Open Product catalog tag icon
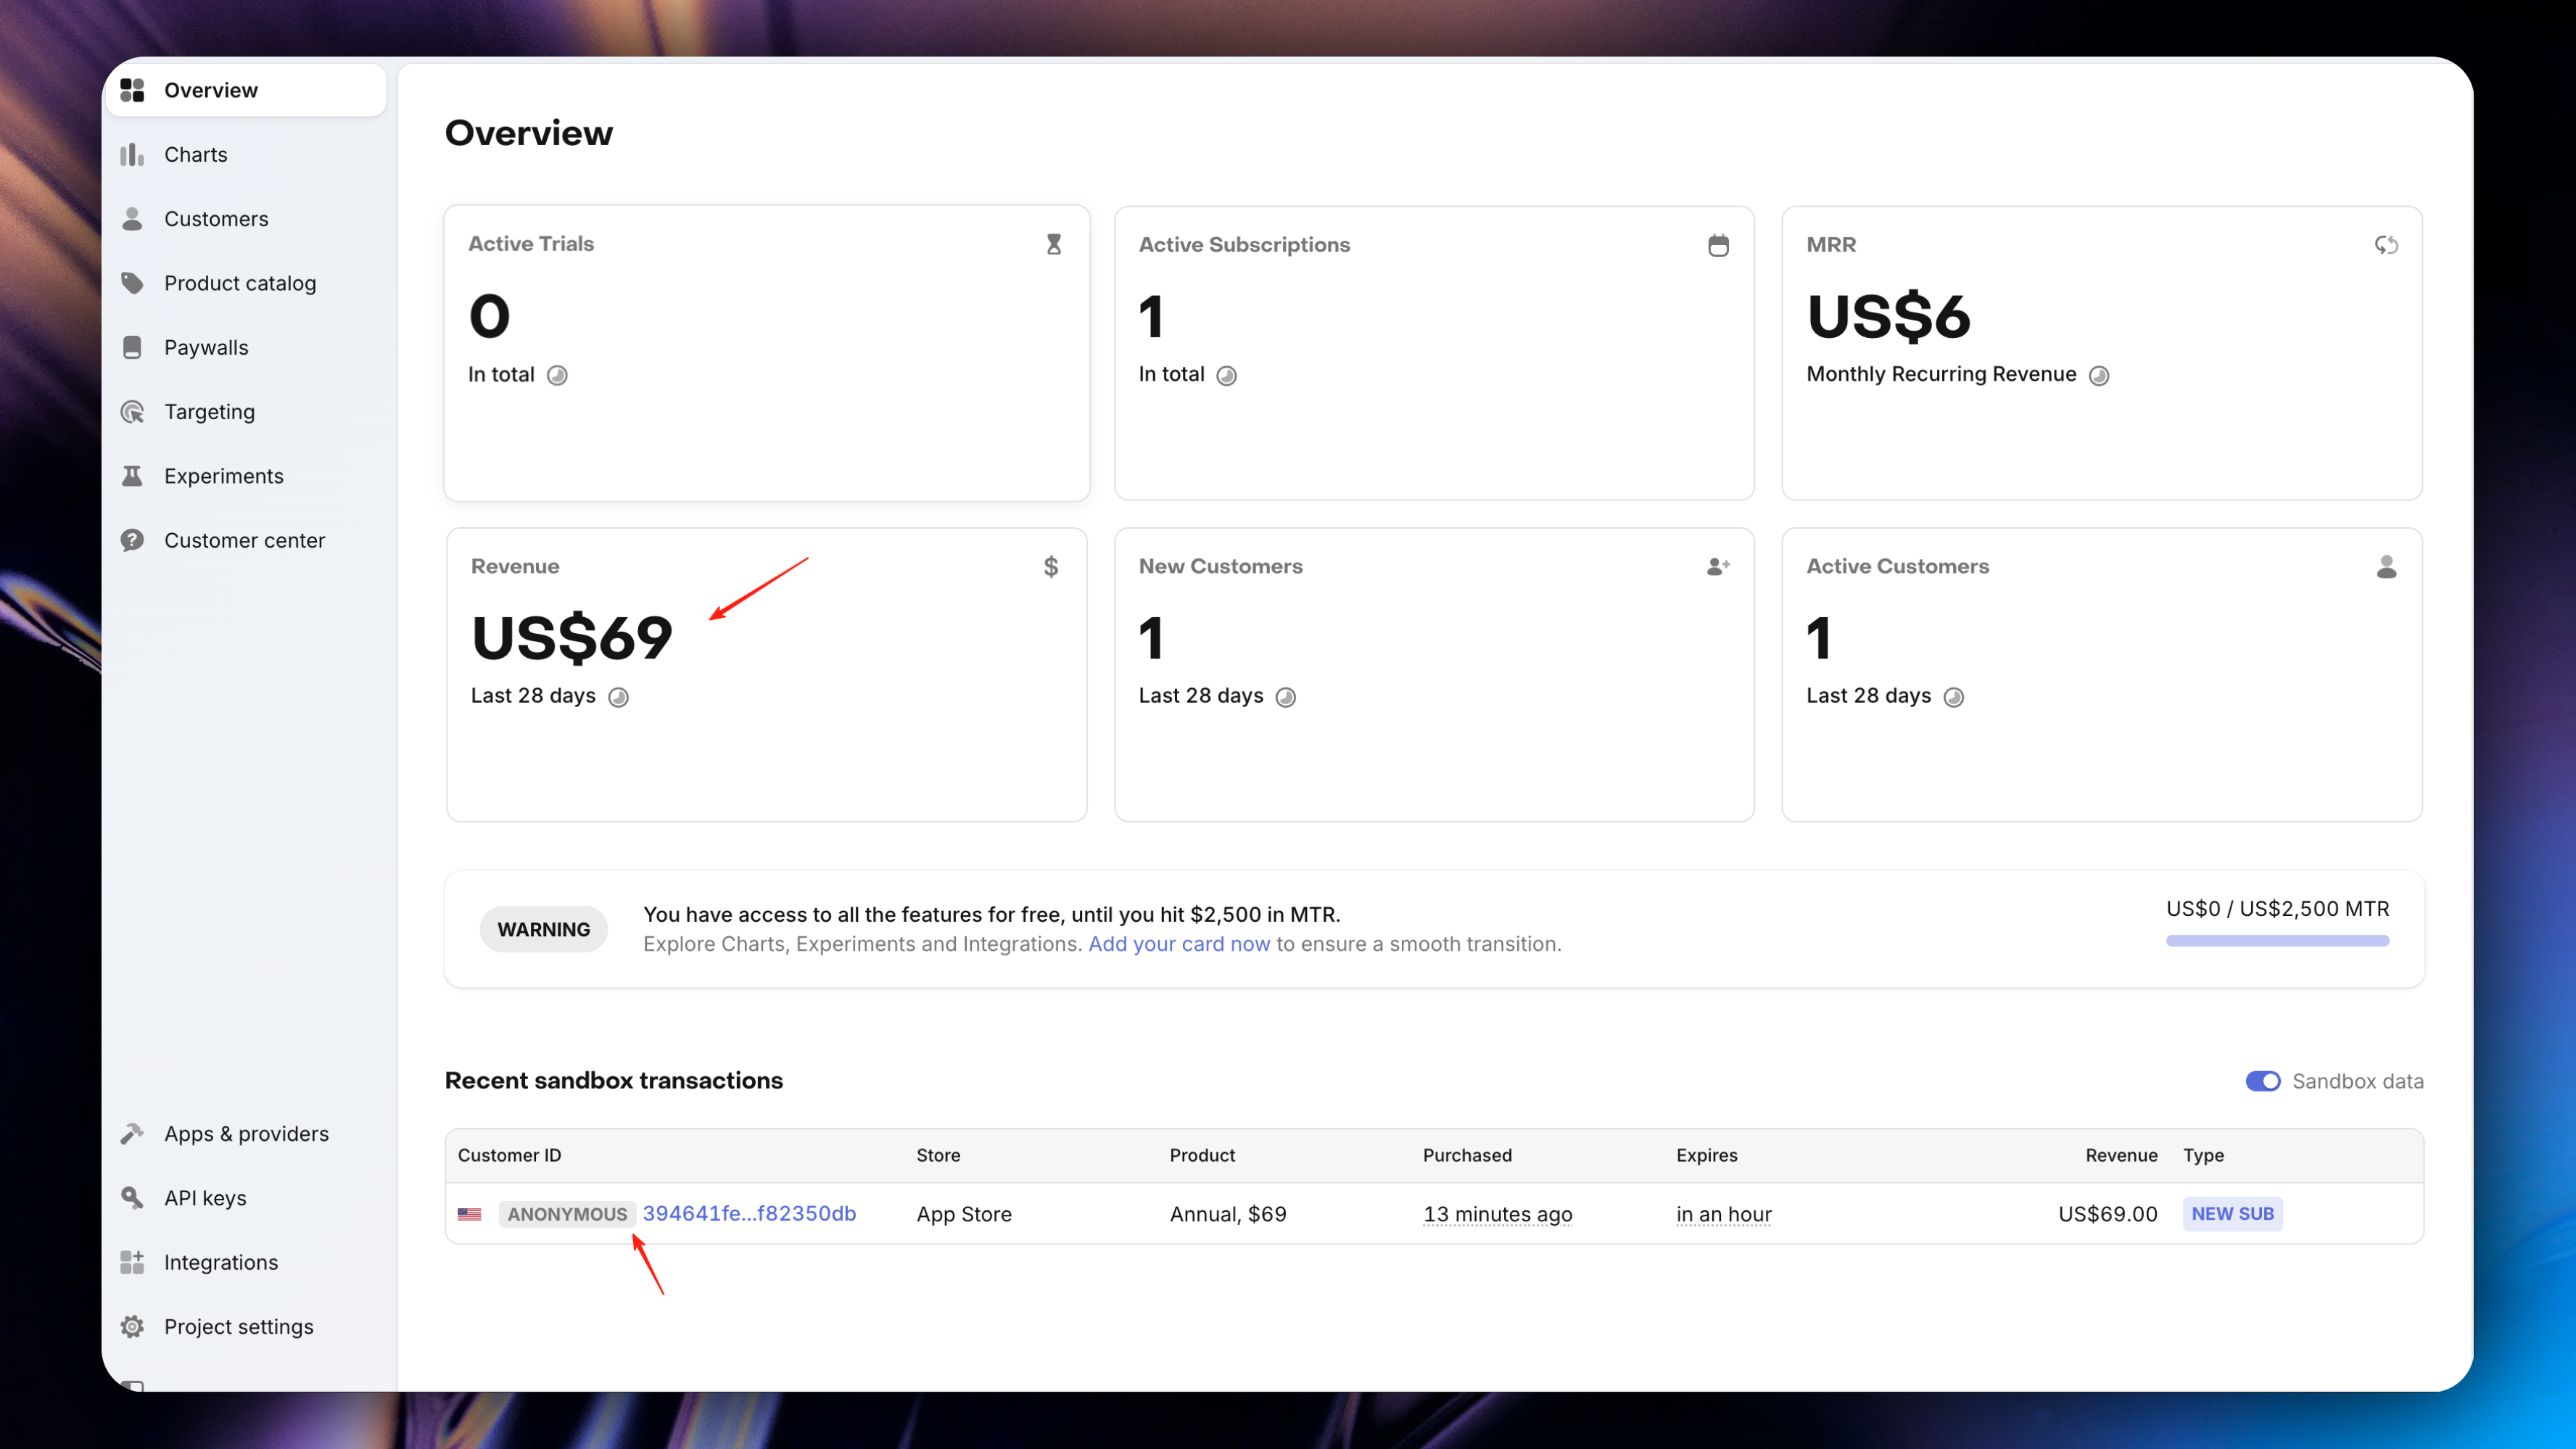 (132, 283)
